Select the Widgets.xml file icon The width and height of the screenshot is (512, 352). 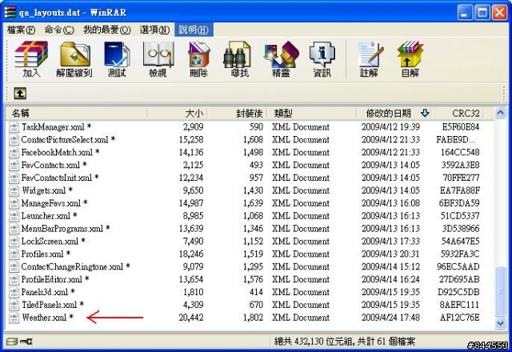pos(14,190)
